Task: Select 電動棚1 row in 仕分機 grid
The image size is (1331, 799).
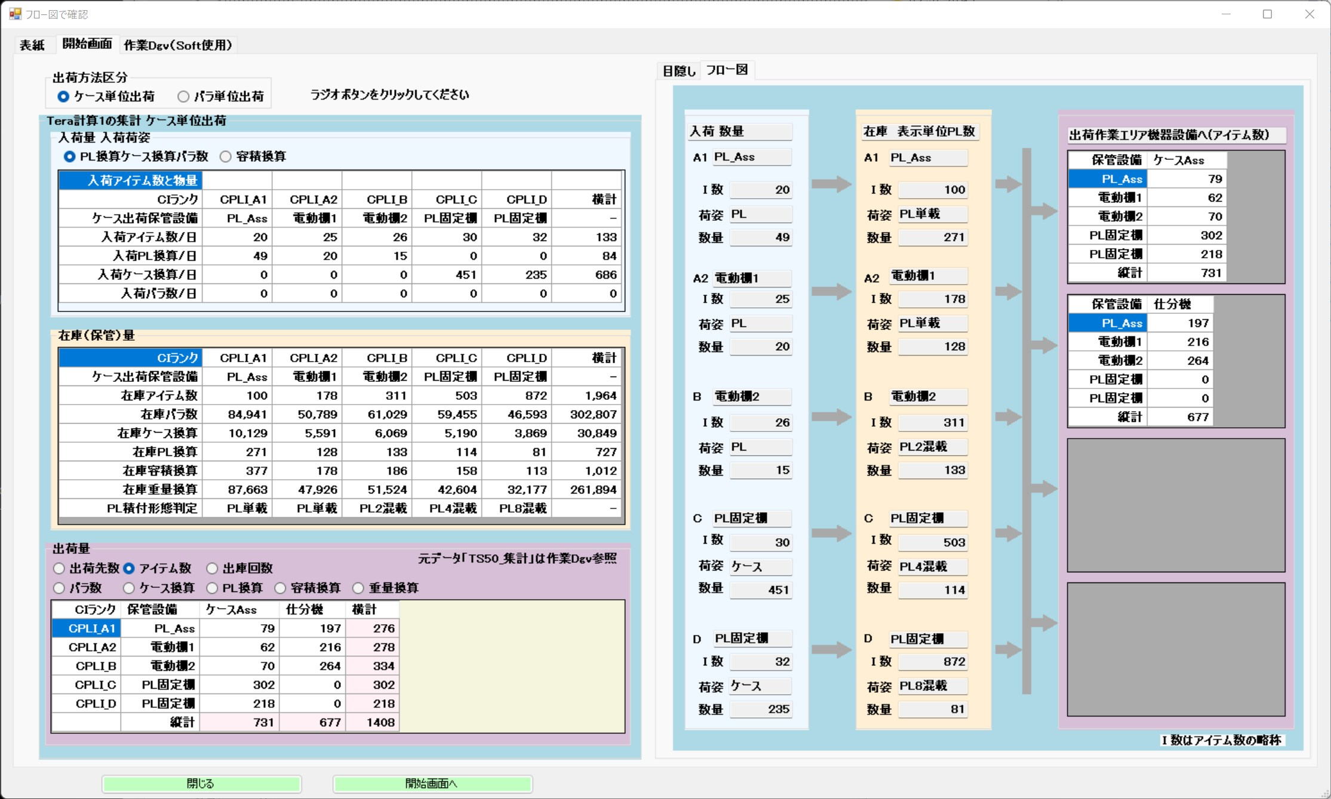Action: click(1107, 342)
